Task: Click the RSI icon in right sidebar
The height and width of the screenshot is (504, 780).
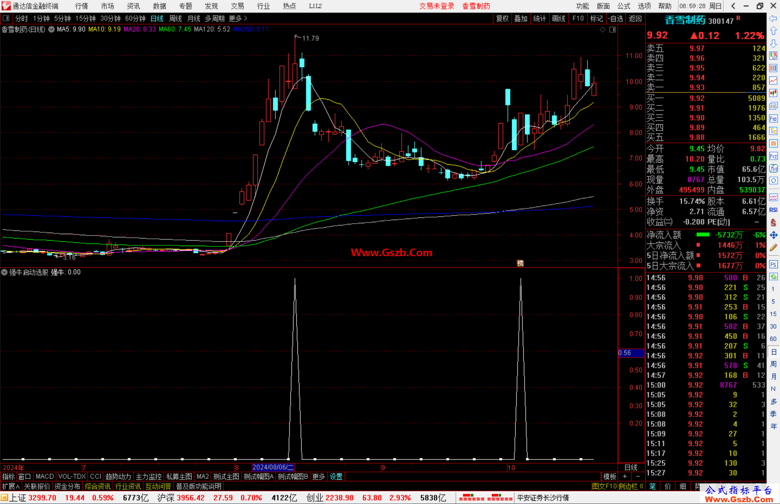Action: pos(773,210)
